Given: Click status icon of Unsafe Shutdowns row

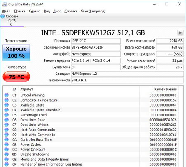Looking at the screenshot, I should [x=7, y=154].
